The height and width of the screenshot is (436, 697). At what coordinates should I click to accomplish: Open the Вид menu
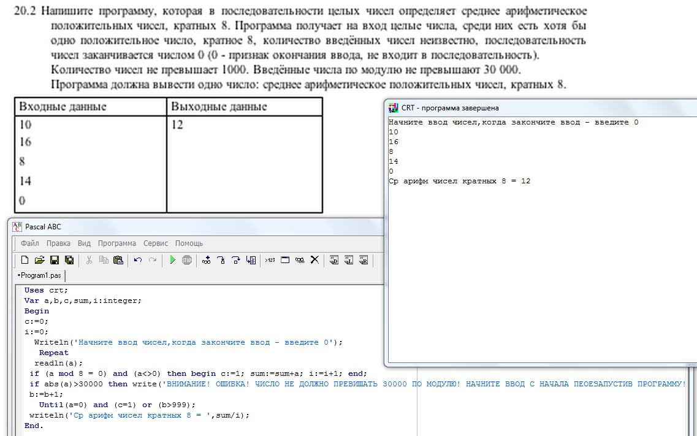click(84, 243)
